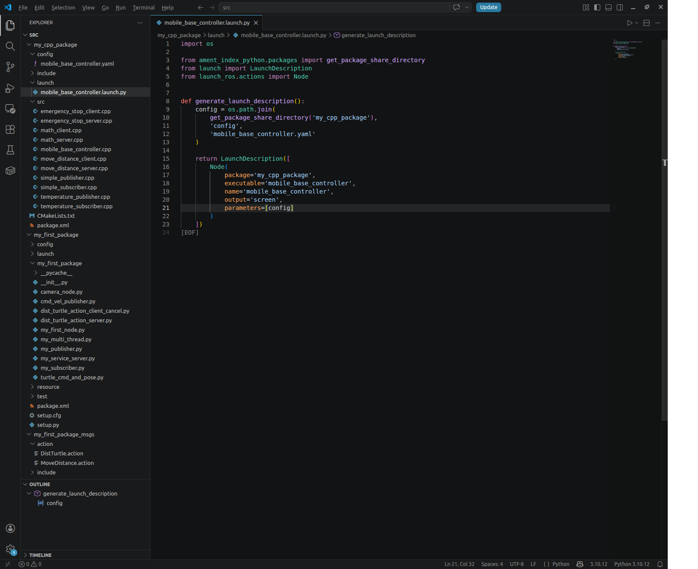The height and width of the screenshot is (569, 698).
Task: Select Python 3.10.12 interpreter
Action: coord(631,564)
